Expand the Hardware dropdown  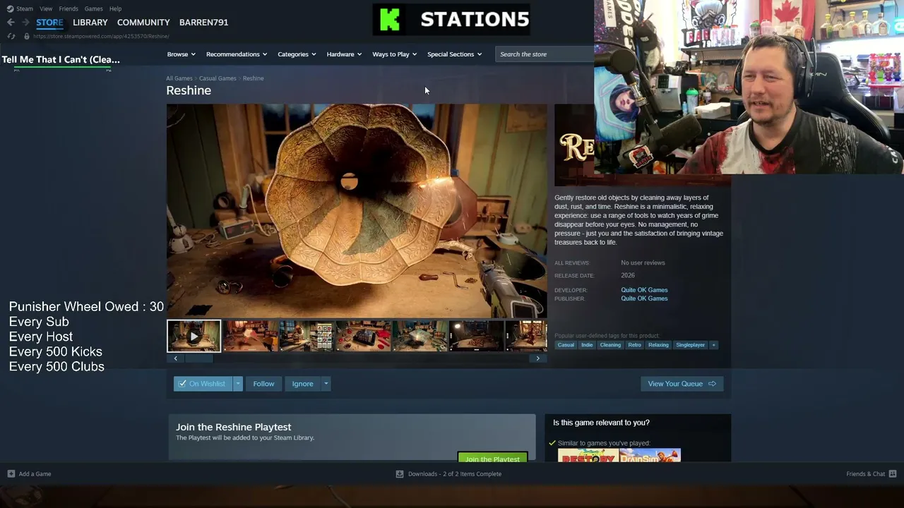point(344,54)
